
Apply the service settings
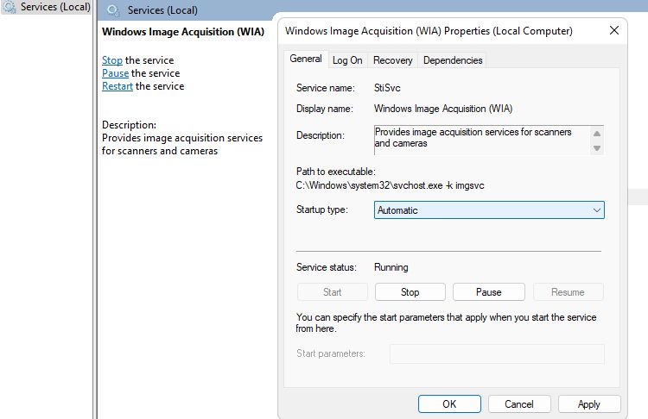[589, 403]
